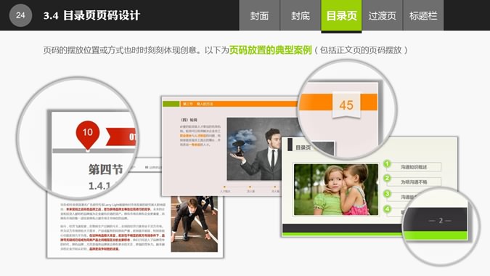Click the businessman holding cloud photo
490x276 pixels.
(263, 149)
